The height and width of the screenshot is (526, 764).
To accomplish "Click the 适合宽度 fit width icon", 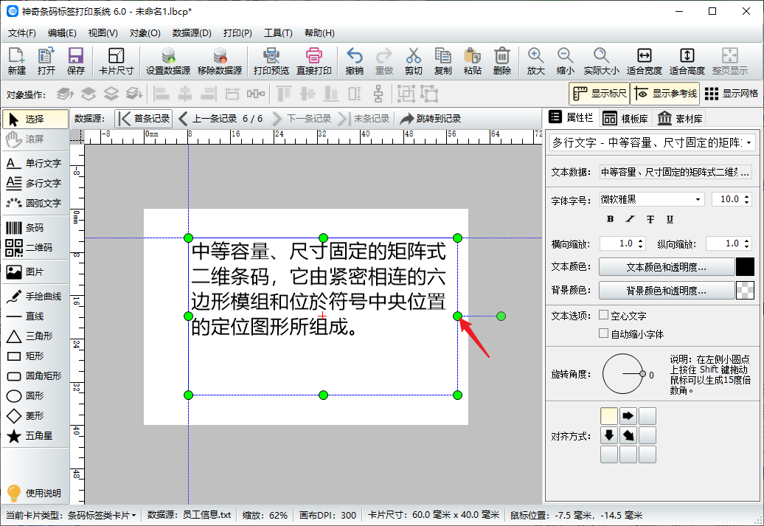I will [x=644, y=61].
